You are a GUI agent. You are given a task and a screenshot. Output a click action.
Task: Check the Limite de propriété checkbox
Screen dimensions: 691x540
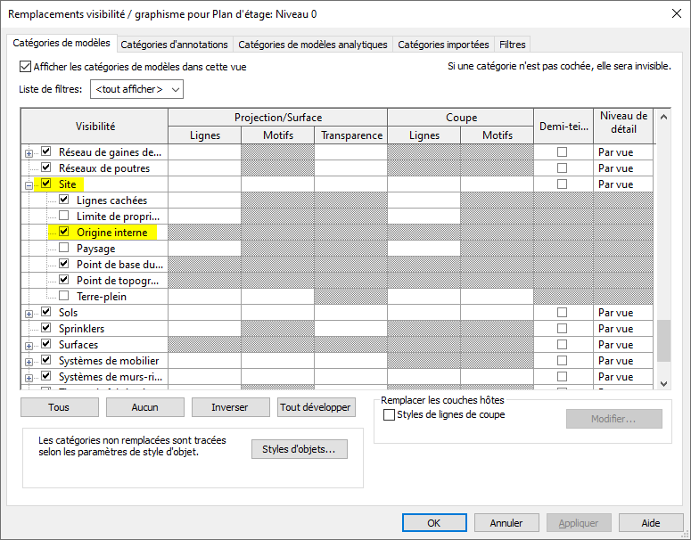(x=64, y=217)
